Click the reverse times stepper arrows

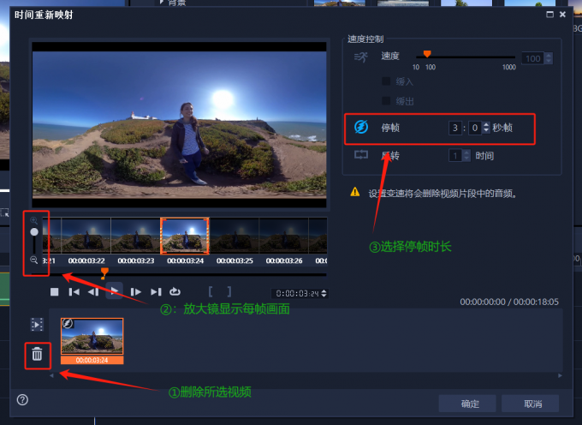[466, 155]
